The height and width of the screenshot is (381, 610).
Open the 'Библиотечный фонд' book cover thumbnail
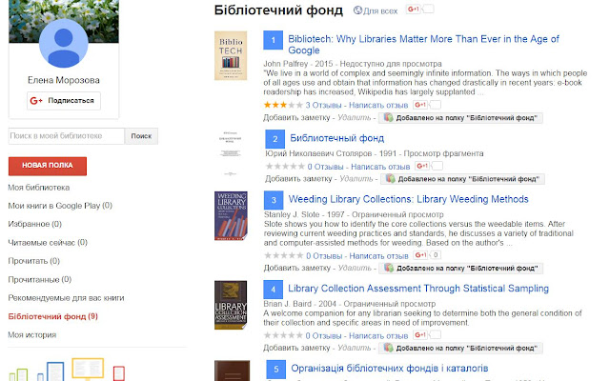[231, 154]
